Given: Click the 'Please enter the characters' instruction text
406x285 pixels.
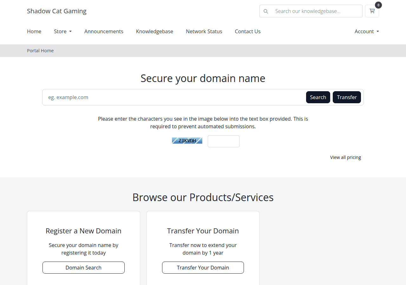Looking at the screenshot, I should coord(203,123).
